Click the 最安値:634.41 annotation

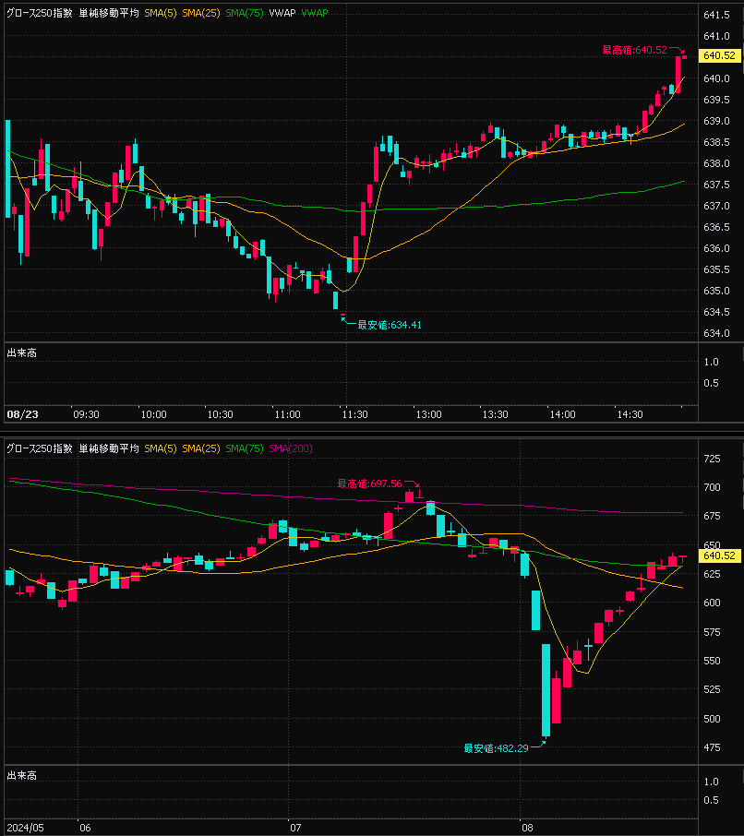click(x=390, y=325)
